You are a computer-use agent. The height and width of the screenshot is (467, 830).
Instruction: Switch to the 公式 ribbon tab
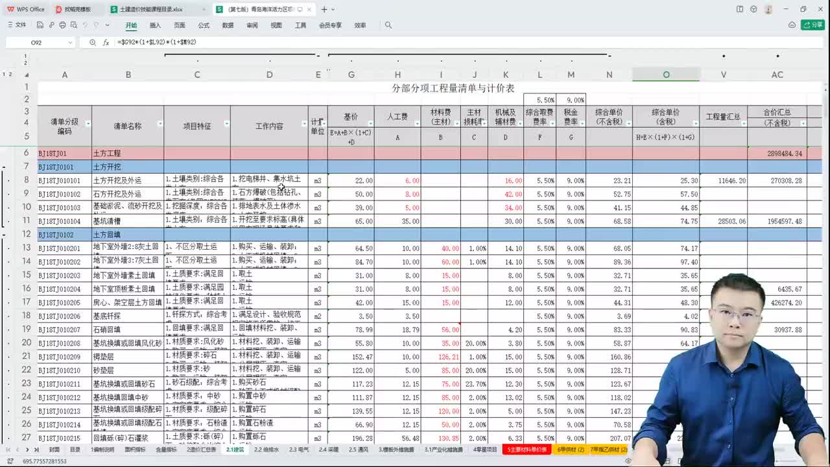pyautogui.click(x=204, y=25)
